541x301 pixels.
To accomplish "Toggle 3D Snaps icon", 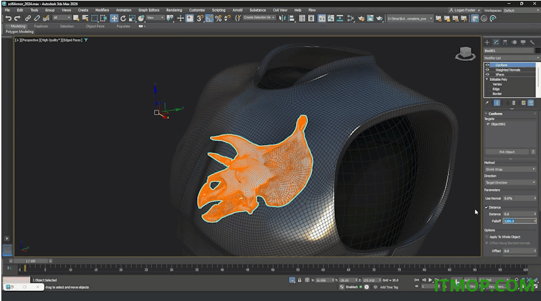I will coord(200,18).
